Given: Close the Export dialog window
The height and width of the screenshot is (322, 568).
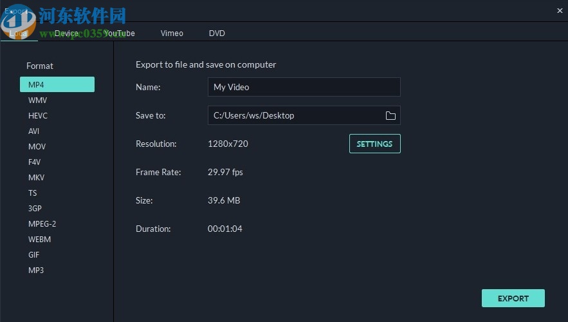Looking at the screenshot, I should coord(559,10).
